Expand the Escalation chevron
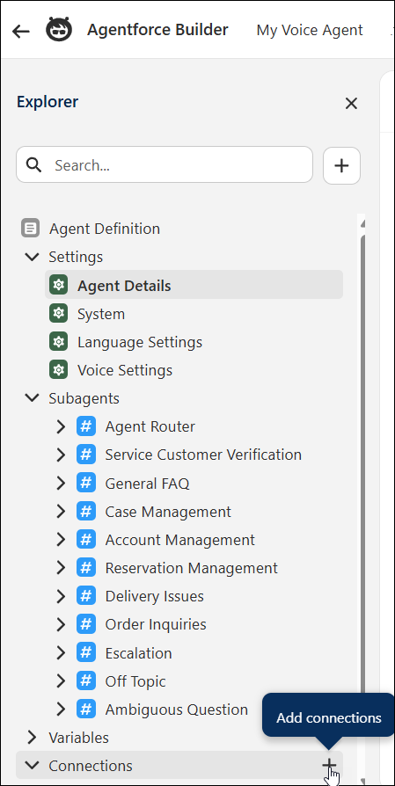 61,652
